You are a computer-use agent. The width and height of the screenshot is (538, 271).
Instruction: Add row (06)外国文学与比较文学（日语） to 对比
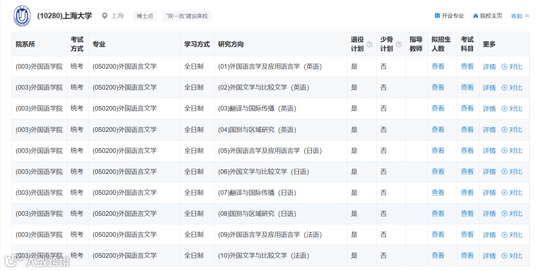(512, 172)
